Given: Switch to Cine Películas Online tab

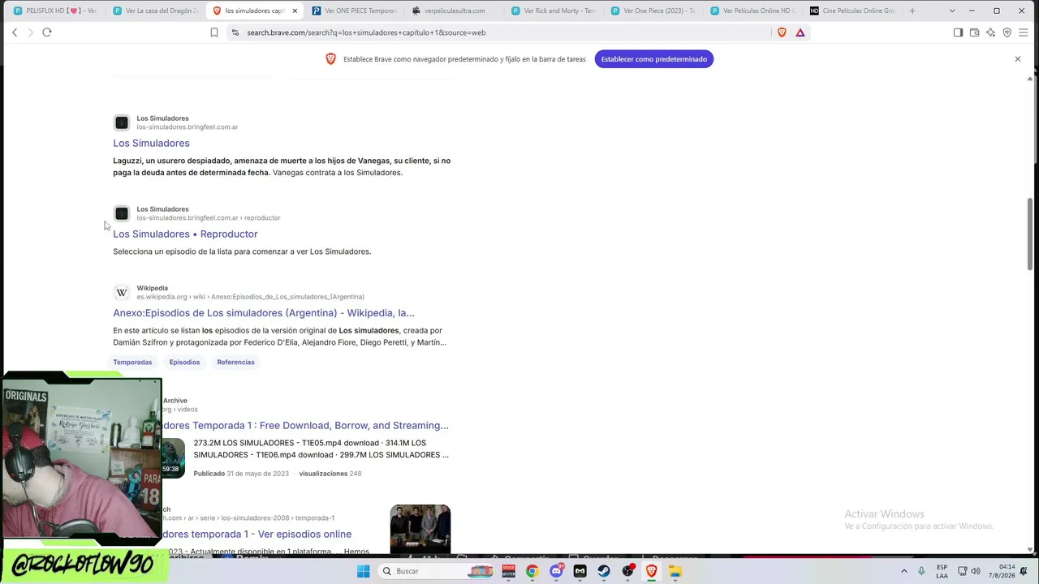Looking at the screenshot, I should click(x=852, y=11).
